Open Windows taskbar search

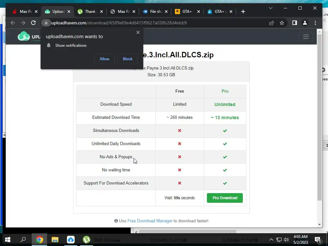point(23,240)
